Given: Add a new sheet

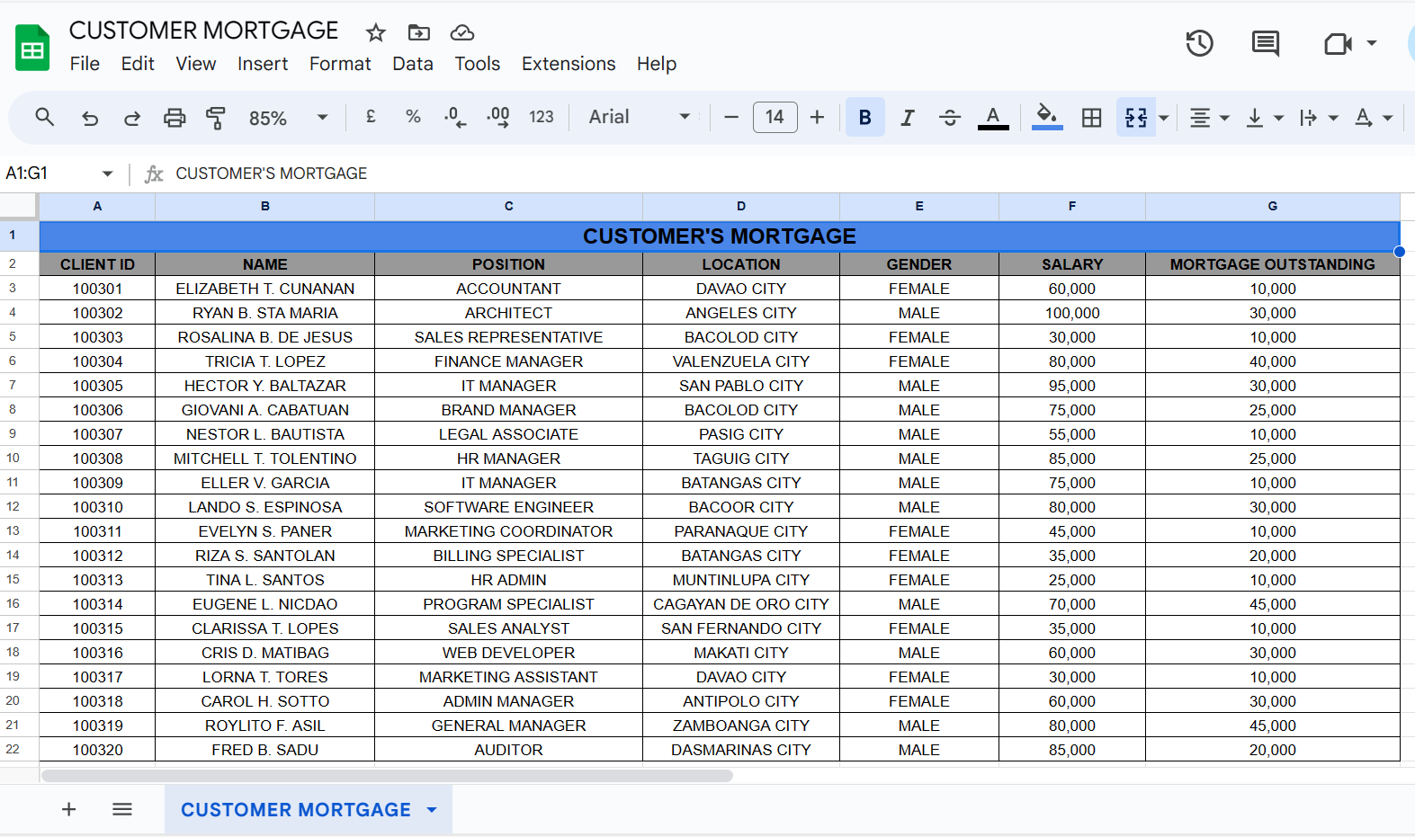Looking at the screenshot, I should 68,809.
